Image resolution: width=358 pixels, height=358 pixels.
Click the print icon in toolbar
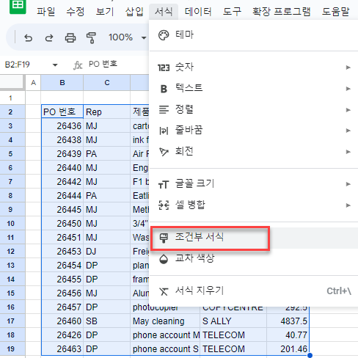(70, 38)
